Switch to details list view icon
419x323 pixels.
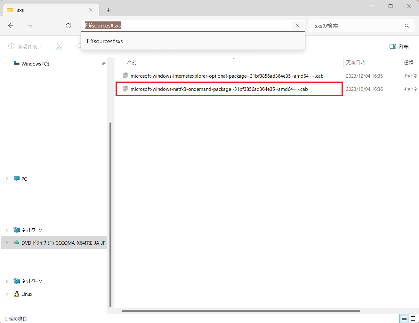(404, 319)
